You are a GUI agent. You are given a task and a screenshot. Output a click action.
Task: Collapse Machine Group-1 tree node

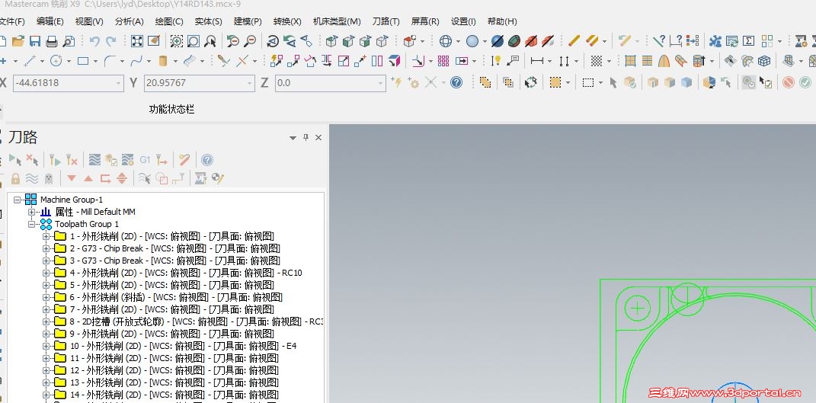click(x=18, y=200)
